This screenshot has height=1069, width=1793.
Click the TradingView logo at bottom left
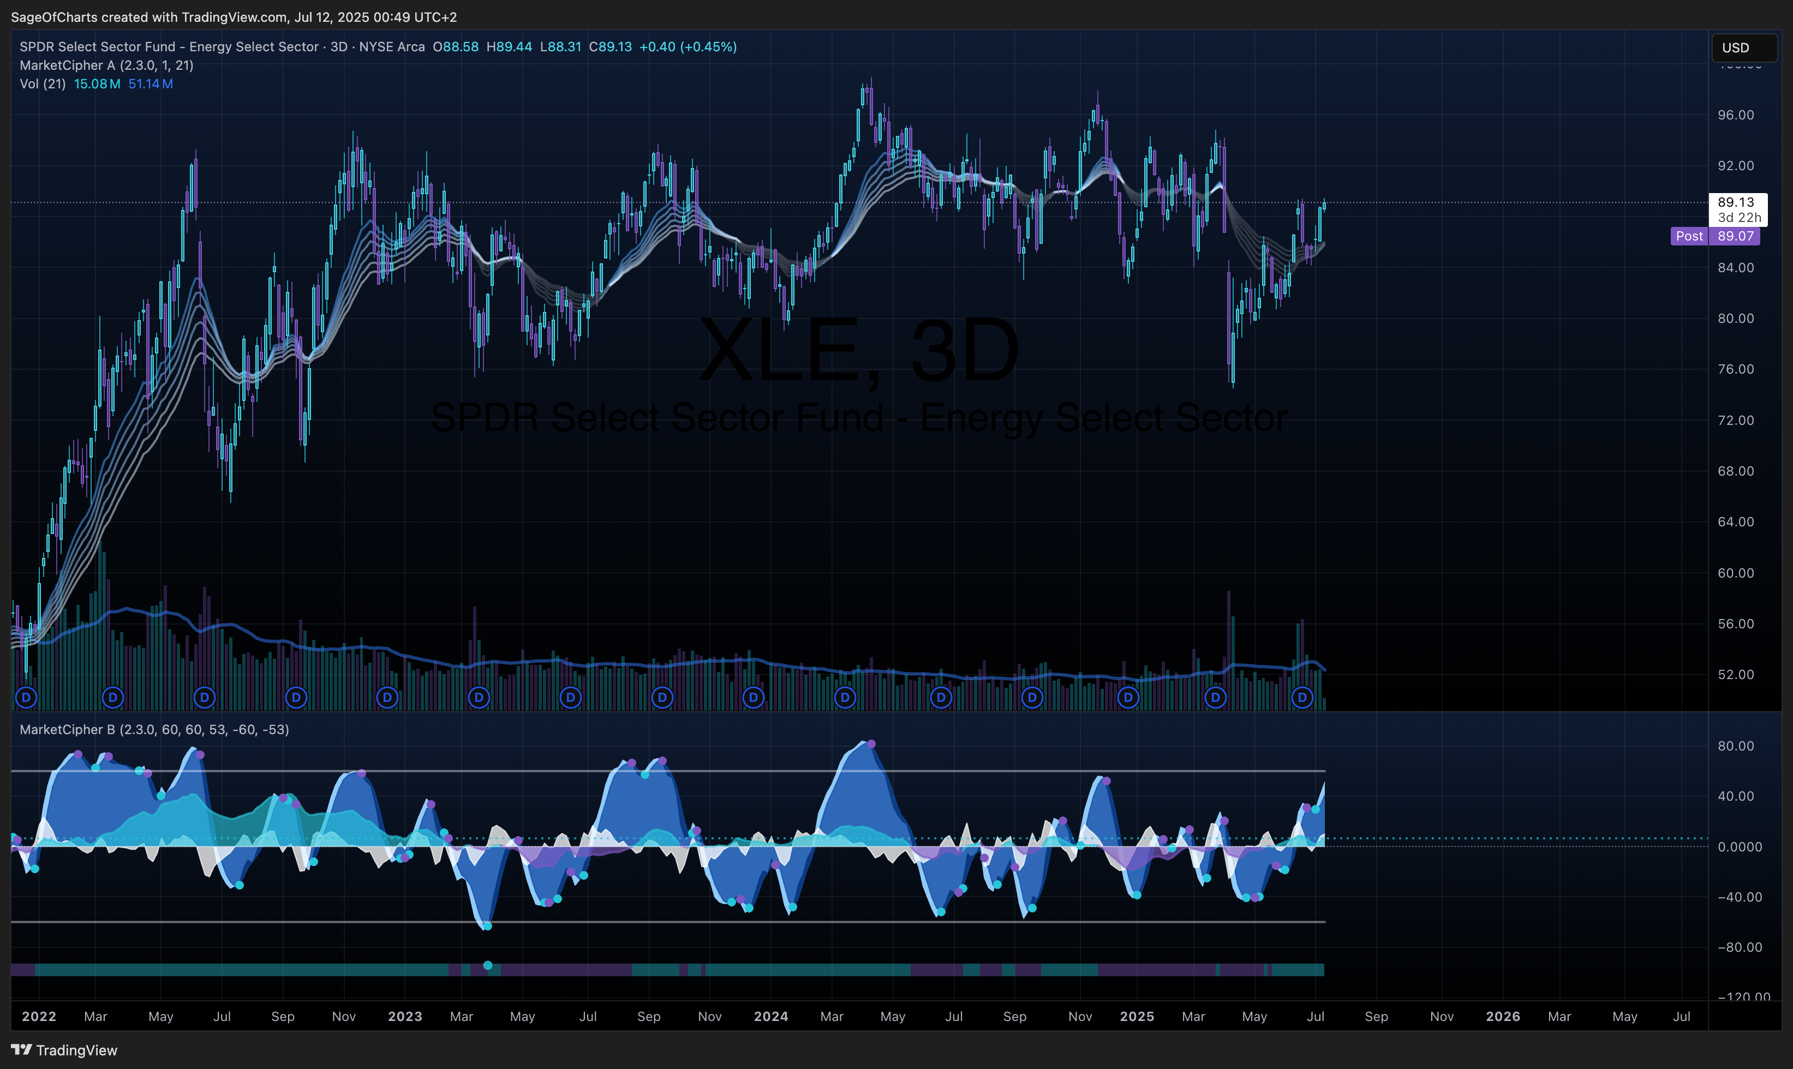[x=64, y=1050]
